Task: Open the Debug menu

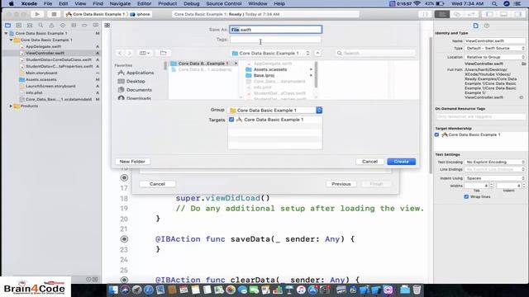Action: tap(191, 3)
